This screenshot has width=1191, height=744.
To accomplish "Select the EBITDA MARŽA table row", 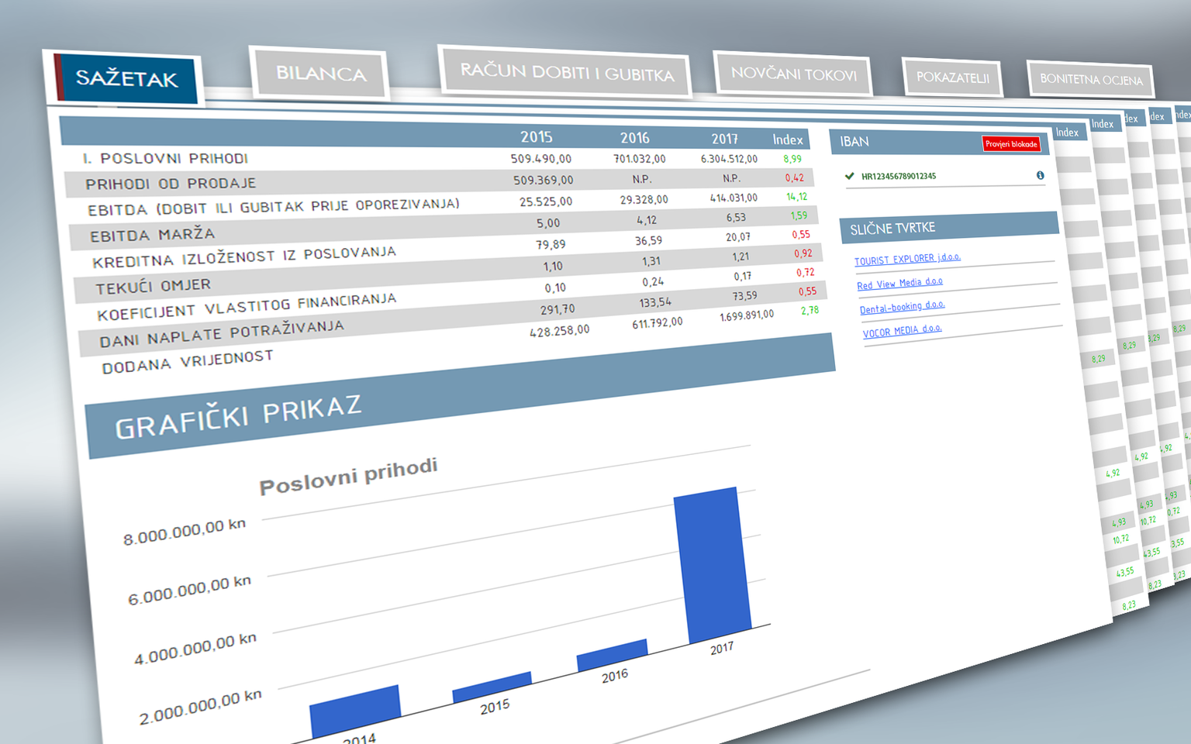I will [153, 235].
